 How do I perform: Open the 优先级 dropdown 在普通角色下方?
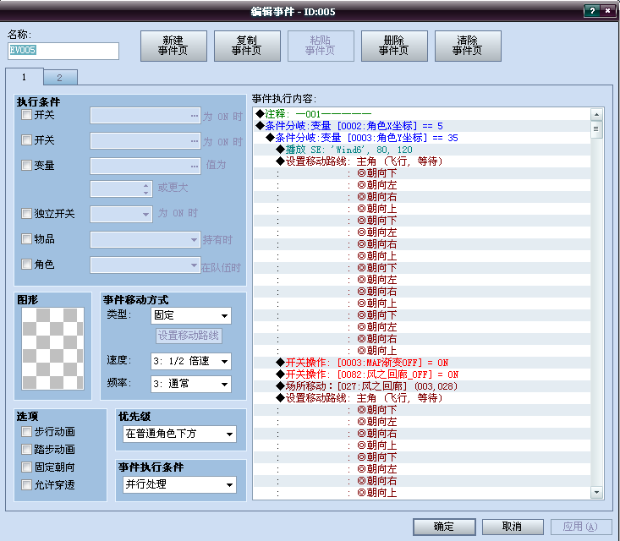pyautogui.click(x=179, y=434)
